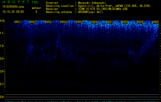Click the 0858 time marker

(125, 22)
